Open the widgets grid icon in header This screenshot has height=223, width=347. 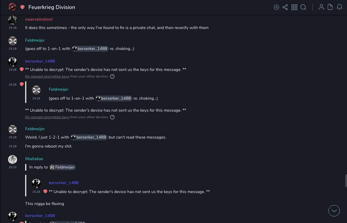(294, 7)
